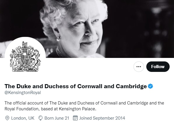Click the pearl earring in banner photo

tap(58, 39)
